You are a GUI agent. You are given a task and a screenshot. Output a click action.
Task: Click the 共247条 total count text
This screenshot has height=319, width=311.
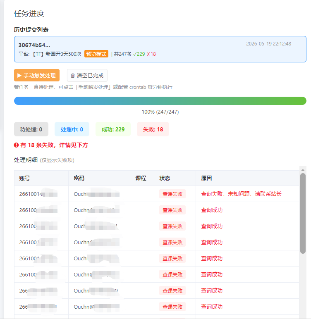123,54
